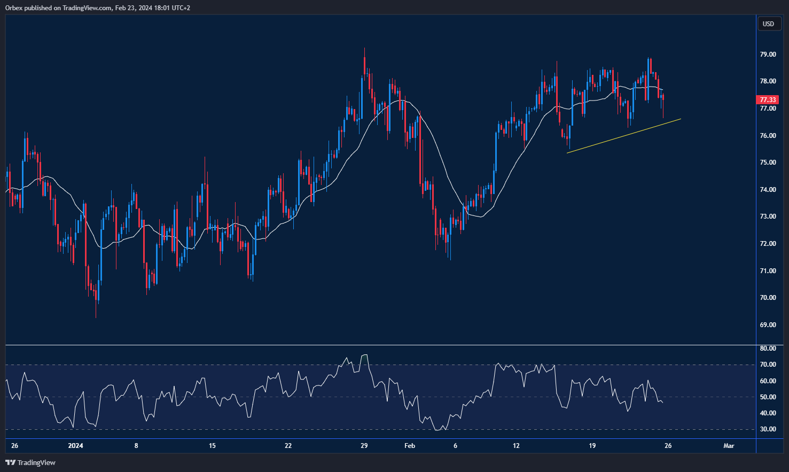This screenshot has height=472, width=789.
Task: Click the red 77.33 current price label
Action: point(767,99)
